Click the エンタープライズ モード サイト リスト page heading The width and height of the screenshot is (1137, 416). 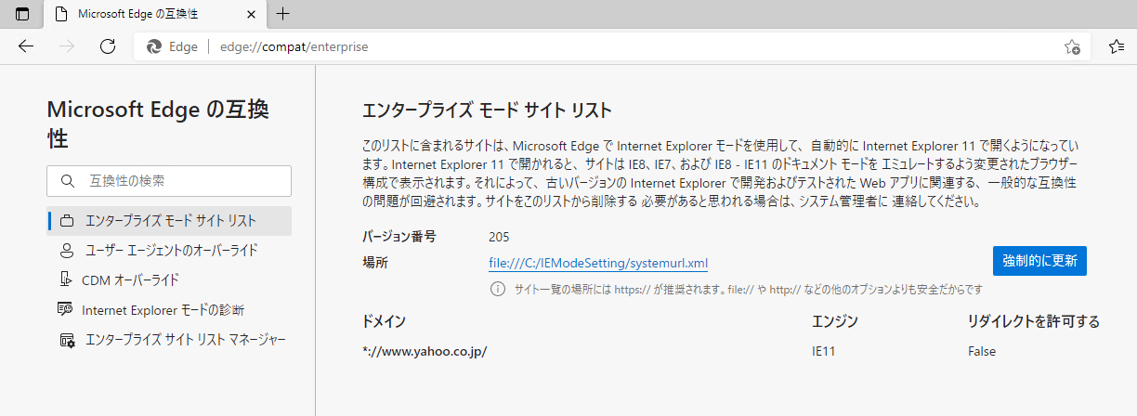[x=487, y=110]
